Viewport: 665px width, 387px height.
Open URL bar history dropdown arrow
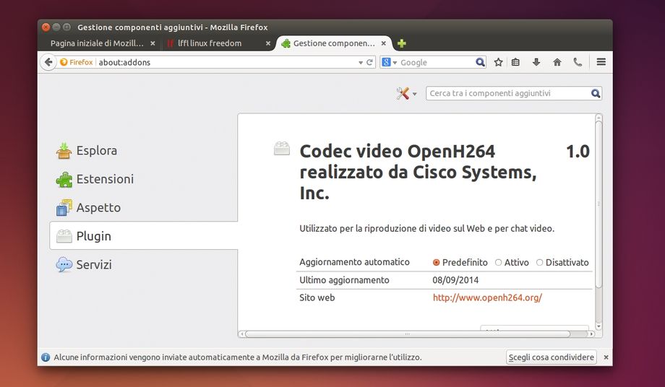tap(361, 63)
